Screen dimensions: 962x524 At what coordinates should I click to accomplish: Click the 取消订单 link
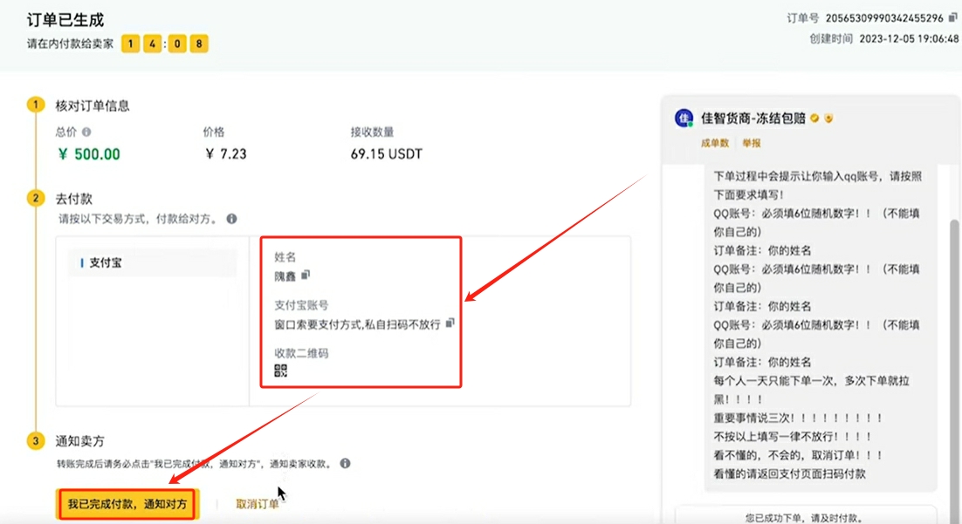pos(258,504)
